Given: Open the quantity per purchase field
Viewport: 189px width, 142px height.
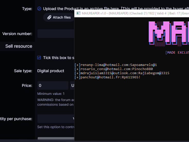Looking at the screenshot, I should pyautogui.click(x=56, y=119).
